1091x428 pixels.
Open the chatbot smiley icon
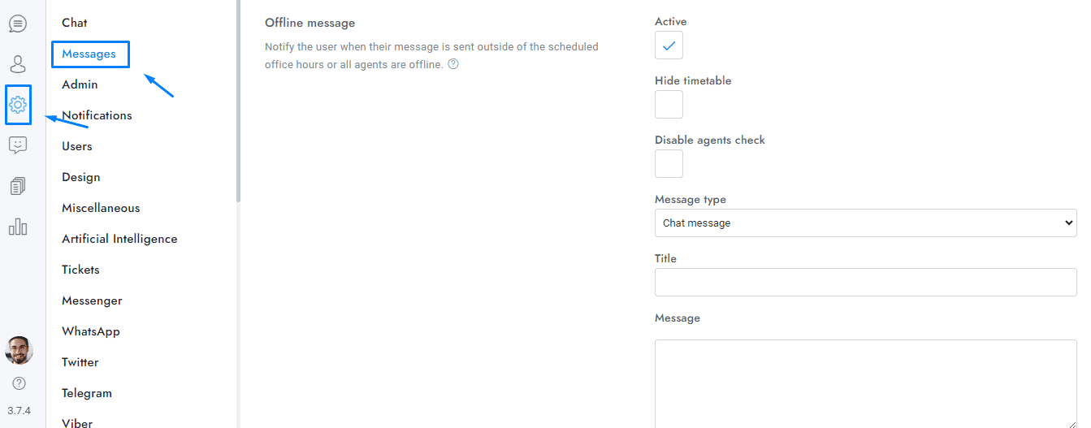pyautogui.click(x=18, y=145)
